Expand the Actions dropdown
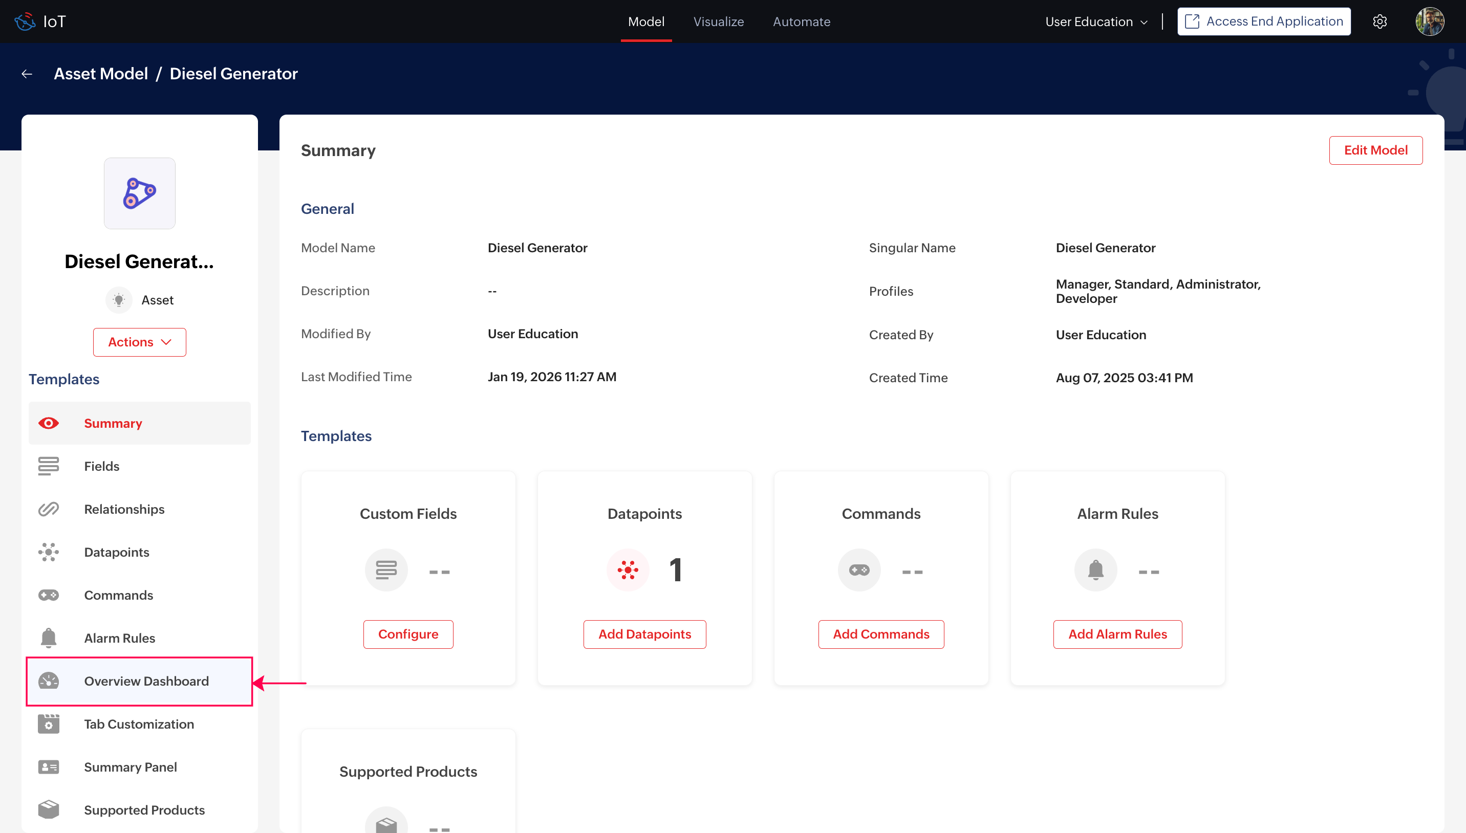This screenshot has width=1466, height=833. pyautogui.click(x=140, y=342)
